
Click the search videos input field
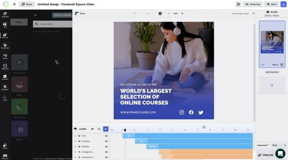[55, 24]
